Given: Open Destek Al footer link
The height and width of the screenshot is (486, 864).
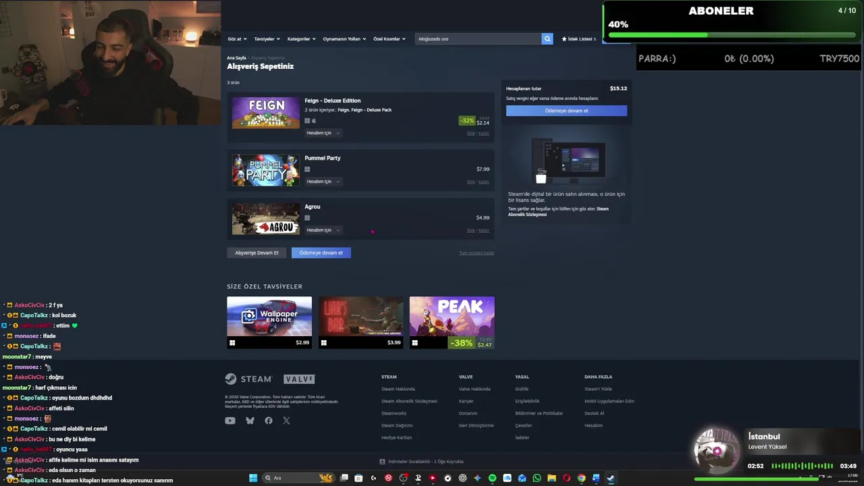Looking at the screenshot, I should tap(594, 413).
